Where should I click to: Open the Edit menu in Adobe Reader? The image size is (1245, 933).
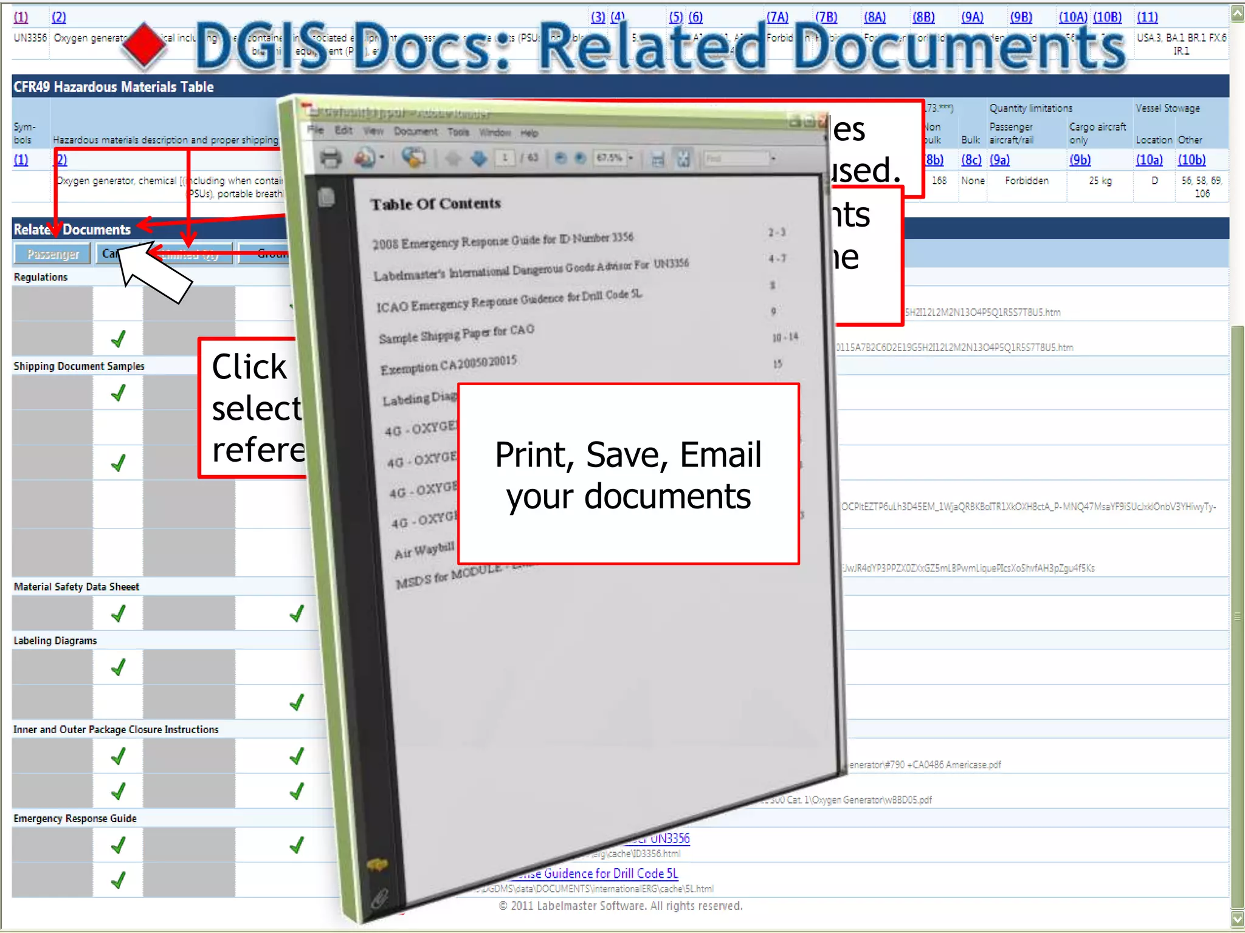(x=343, y=130)
